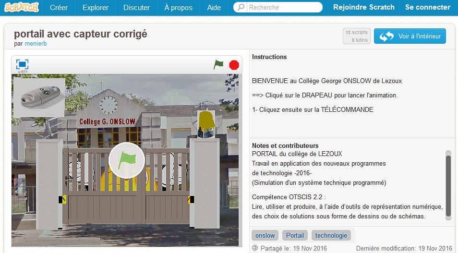Select the onslow tag

(x=265, y=235)
